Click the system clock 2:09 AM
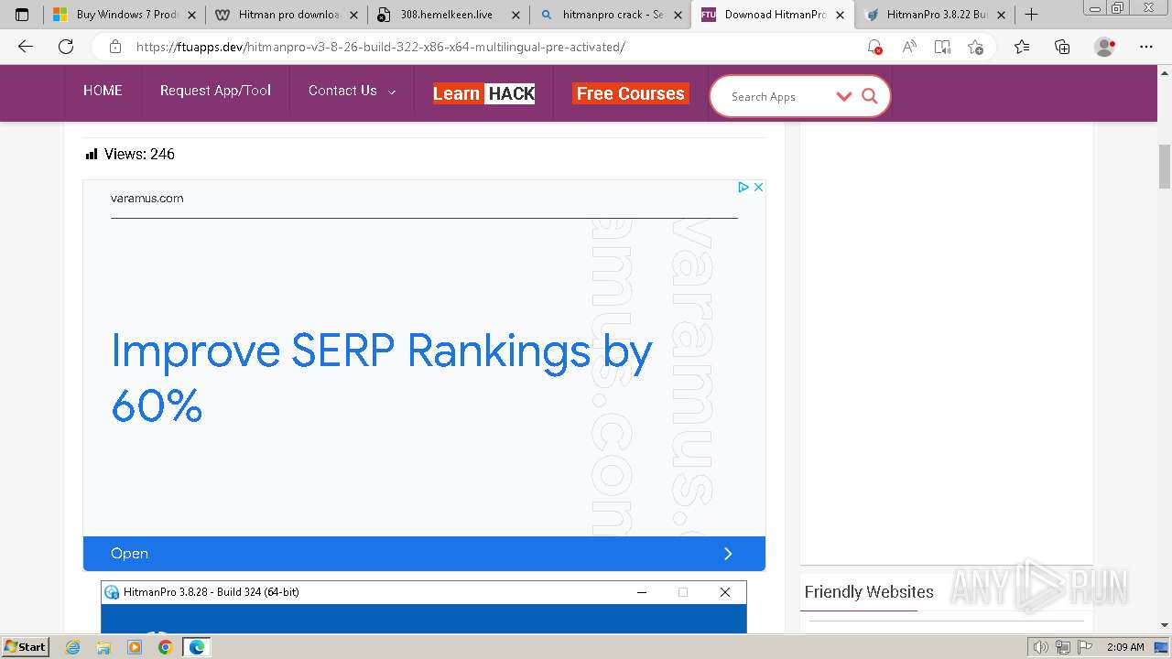Viewport: 1172px width, 659px height. (x=1125, y=647)
